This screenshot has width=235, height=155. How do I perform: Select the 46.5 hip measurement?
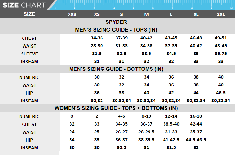[221, 93]
